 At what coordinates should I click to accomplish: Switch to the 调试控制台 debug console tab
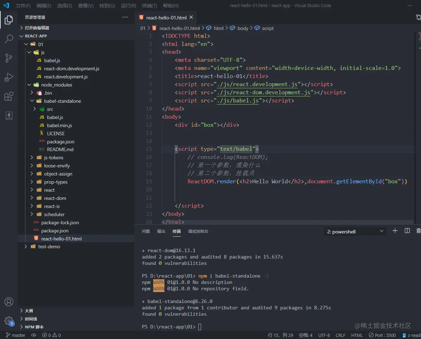pos(198,231)
